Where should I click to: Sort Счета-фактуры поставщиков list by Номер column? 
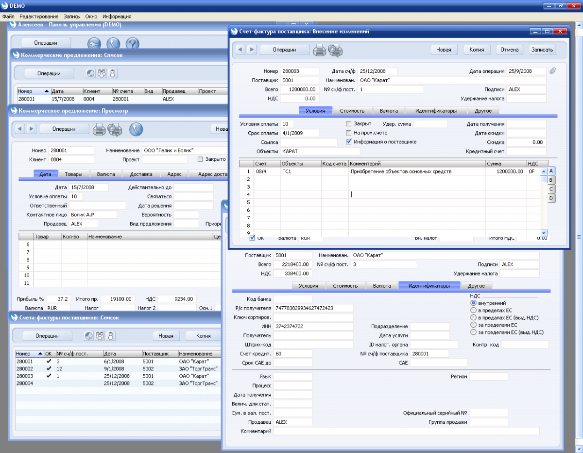pos(30,354)
